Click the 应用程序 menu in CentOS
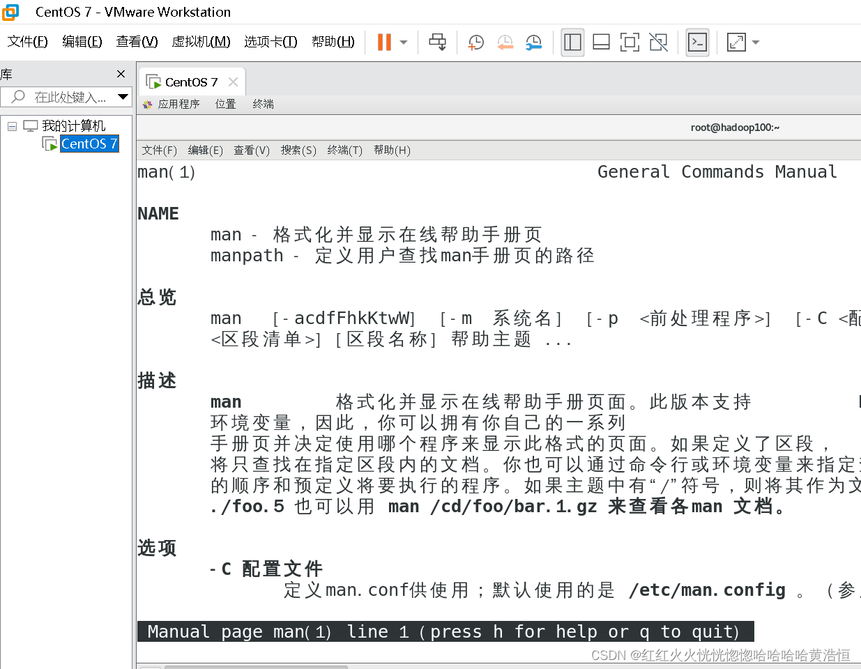Image resolution: width=861 pixels, height=669 pixels. click(x=178, y=104)
